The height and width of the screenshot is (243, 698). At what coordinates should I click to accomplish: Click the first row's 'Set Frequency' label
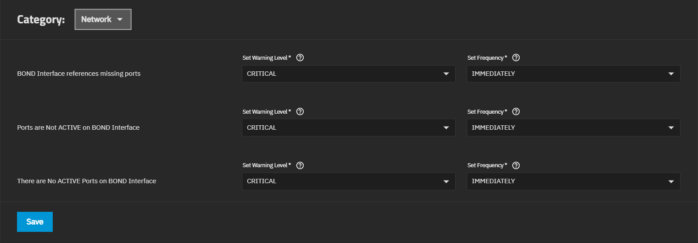click(x=487, y=58)
